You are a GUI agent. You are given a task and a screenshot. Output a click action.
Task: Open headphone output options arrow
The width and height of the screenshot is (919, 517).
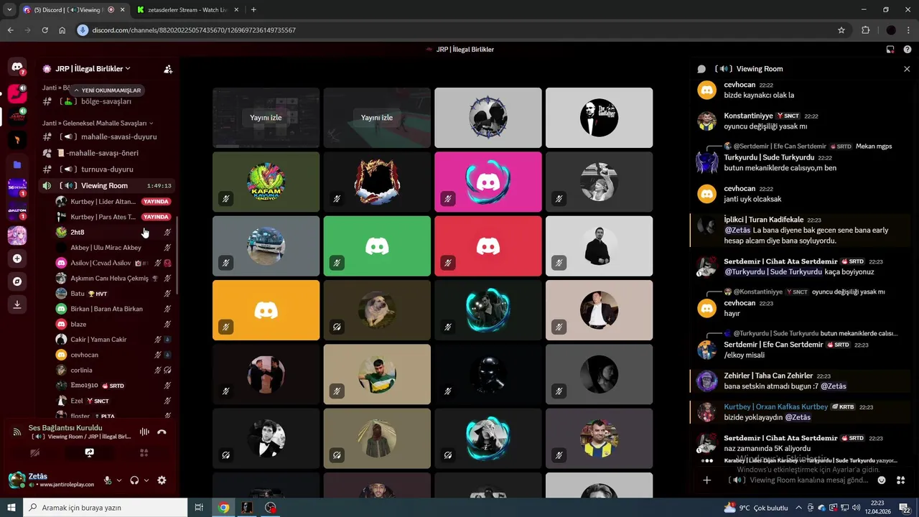pyautogui.click(x=146, y=480)
